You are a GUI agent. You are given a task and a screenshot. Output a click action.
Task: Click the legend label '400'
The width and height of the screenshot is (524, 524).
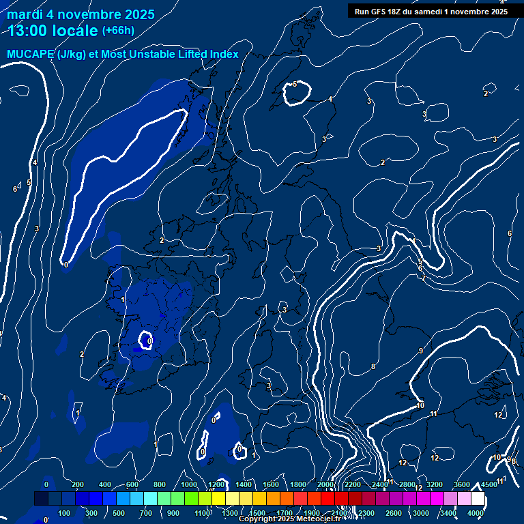(x=105, y=484)
